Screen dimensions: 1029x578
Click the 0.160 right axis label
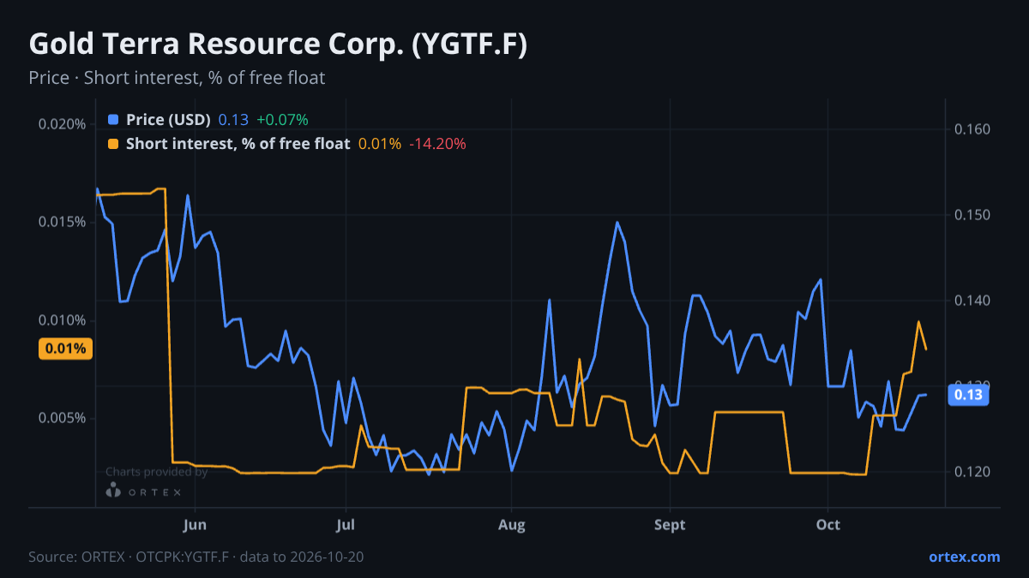coord(972,129)
